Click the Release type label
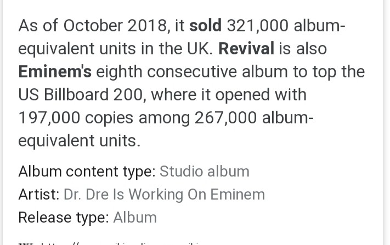 pyautogui.click(x=64, y=218)
